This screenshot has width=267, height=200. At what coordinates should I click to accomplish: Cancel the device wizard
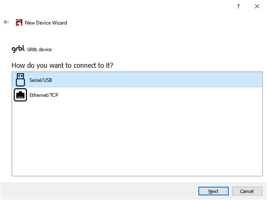coord(247,191)
